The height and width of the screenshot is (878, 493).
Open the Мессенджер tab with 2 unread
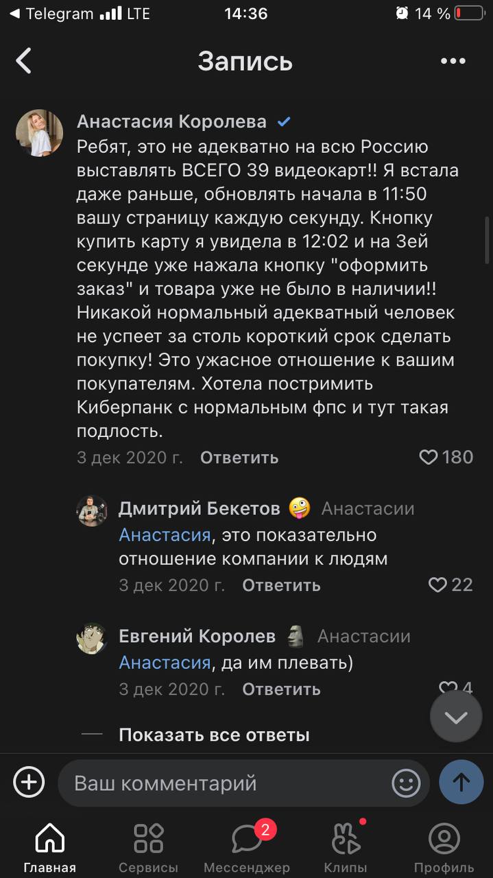(x=247, y=849)
